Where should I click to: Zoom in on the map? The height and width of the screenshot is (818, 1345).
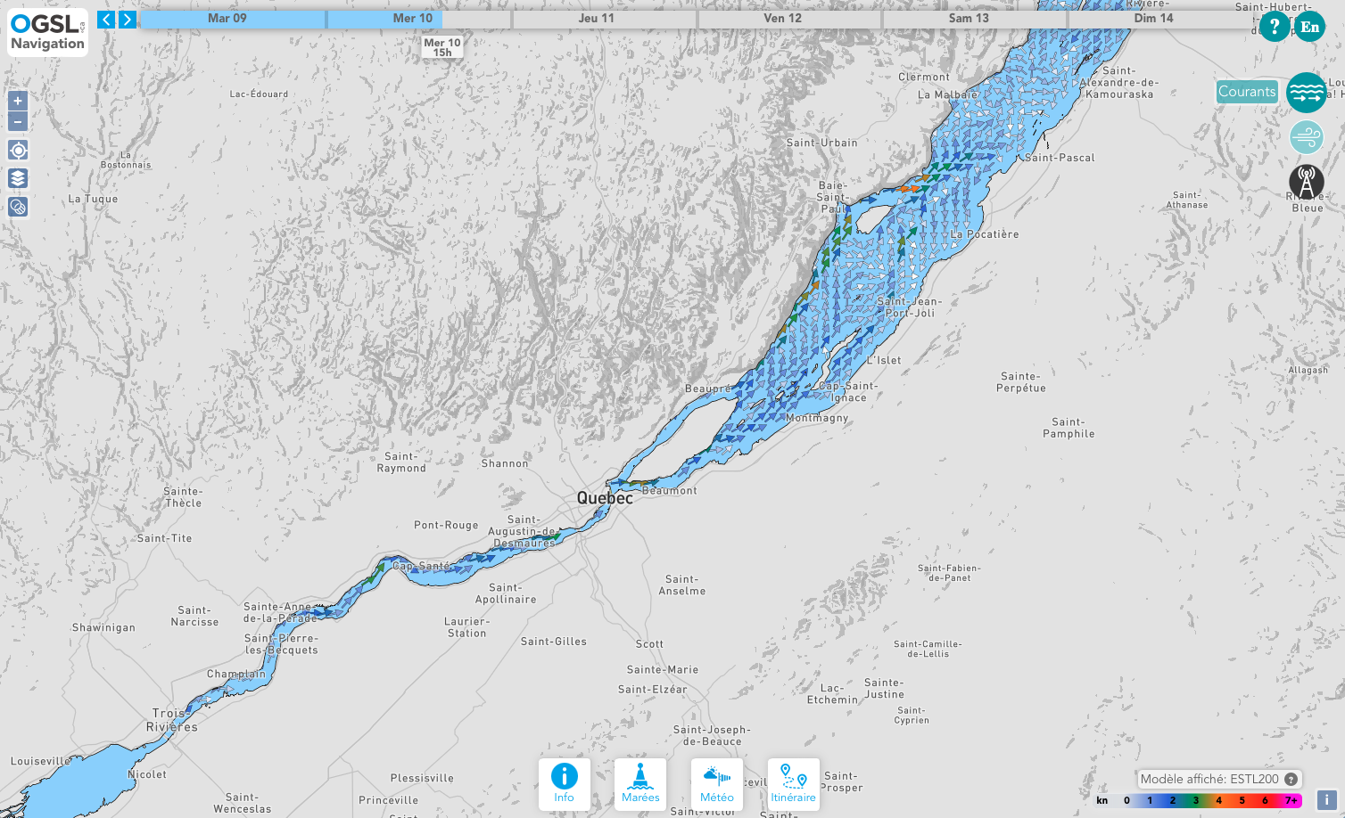click(x=18, y=101)
